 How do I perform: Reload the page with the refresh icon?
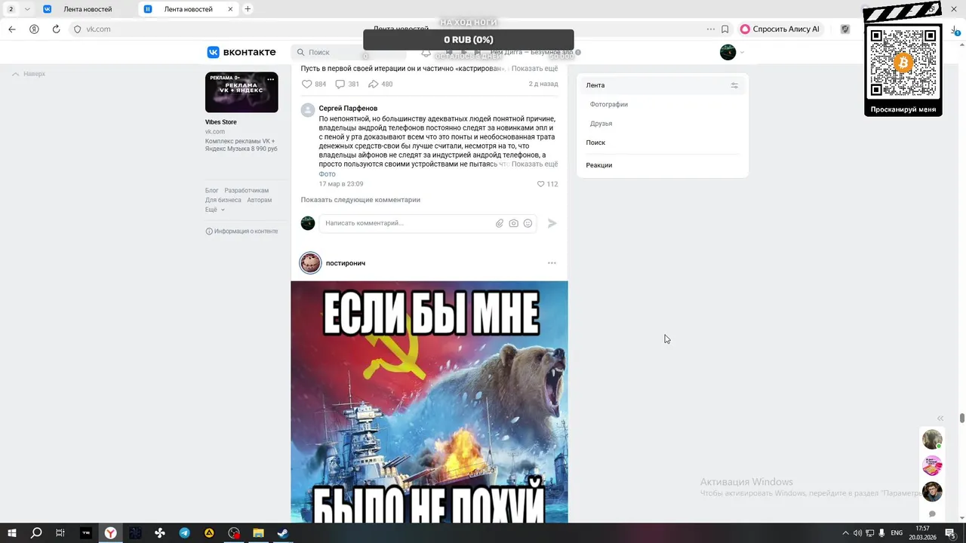click(x=56, y=29)
